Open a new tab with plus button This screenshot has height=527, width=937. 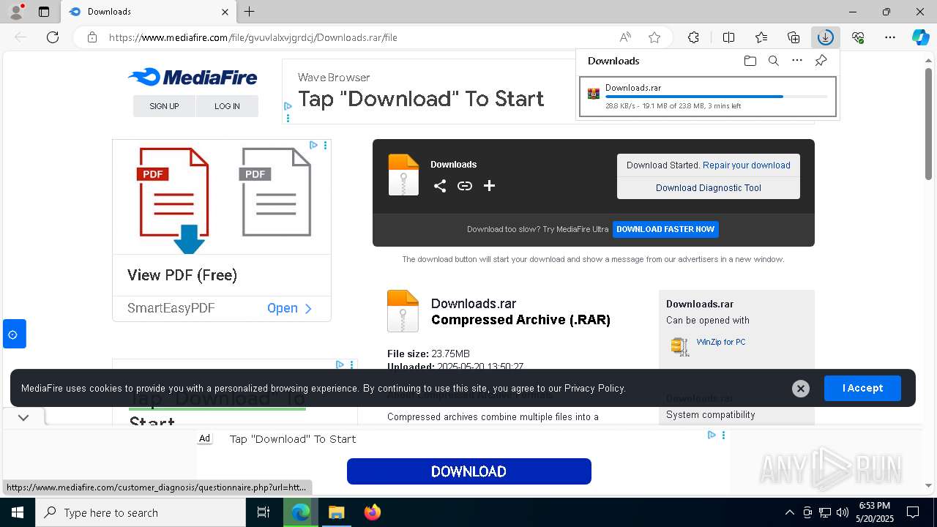point(250,12)
